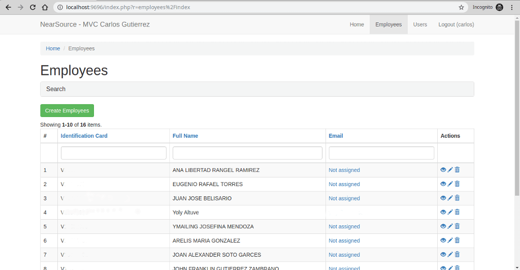
Task: Focus the Identification Card filter field
Action: coord(113,153)
